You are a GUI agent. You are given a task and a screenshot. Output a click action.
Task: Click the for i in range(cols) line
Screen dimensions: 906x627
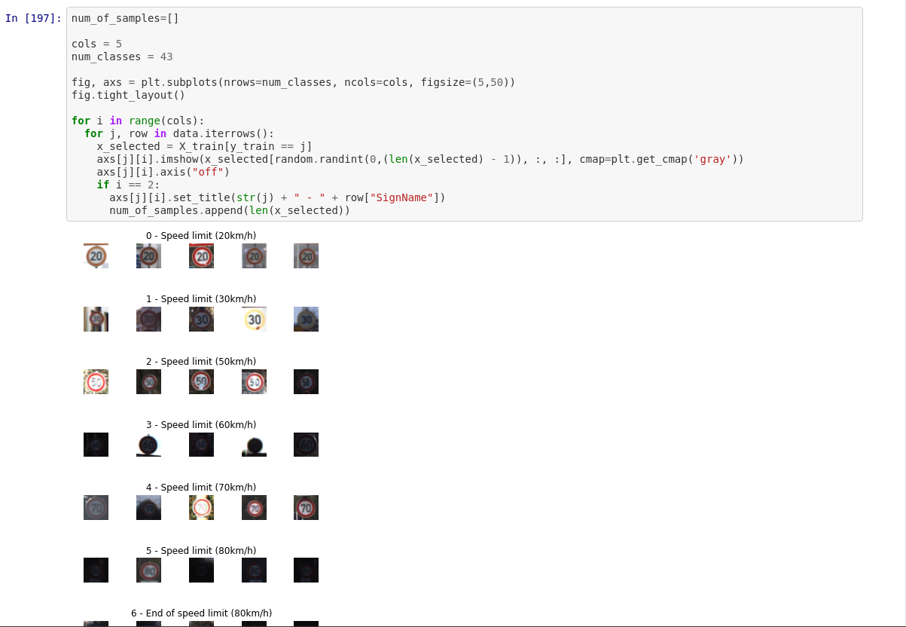[138, 121]
